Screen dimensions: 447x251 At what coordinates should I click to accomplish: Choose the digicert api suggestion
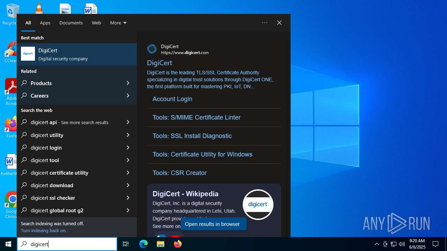(77, 122)
